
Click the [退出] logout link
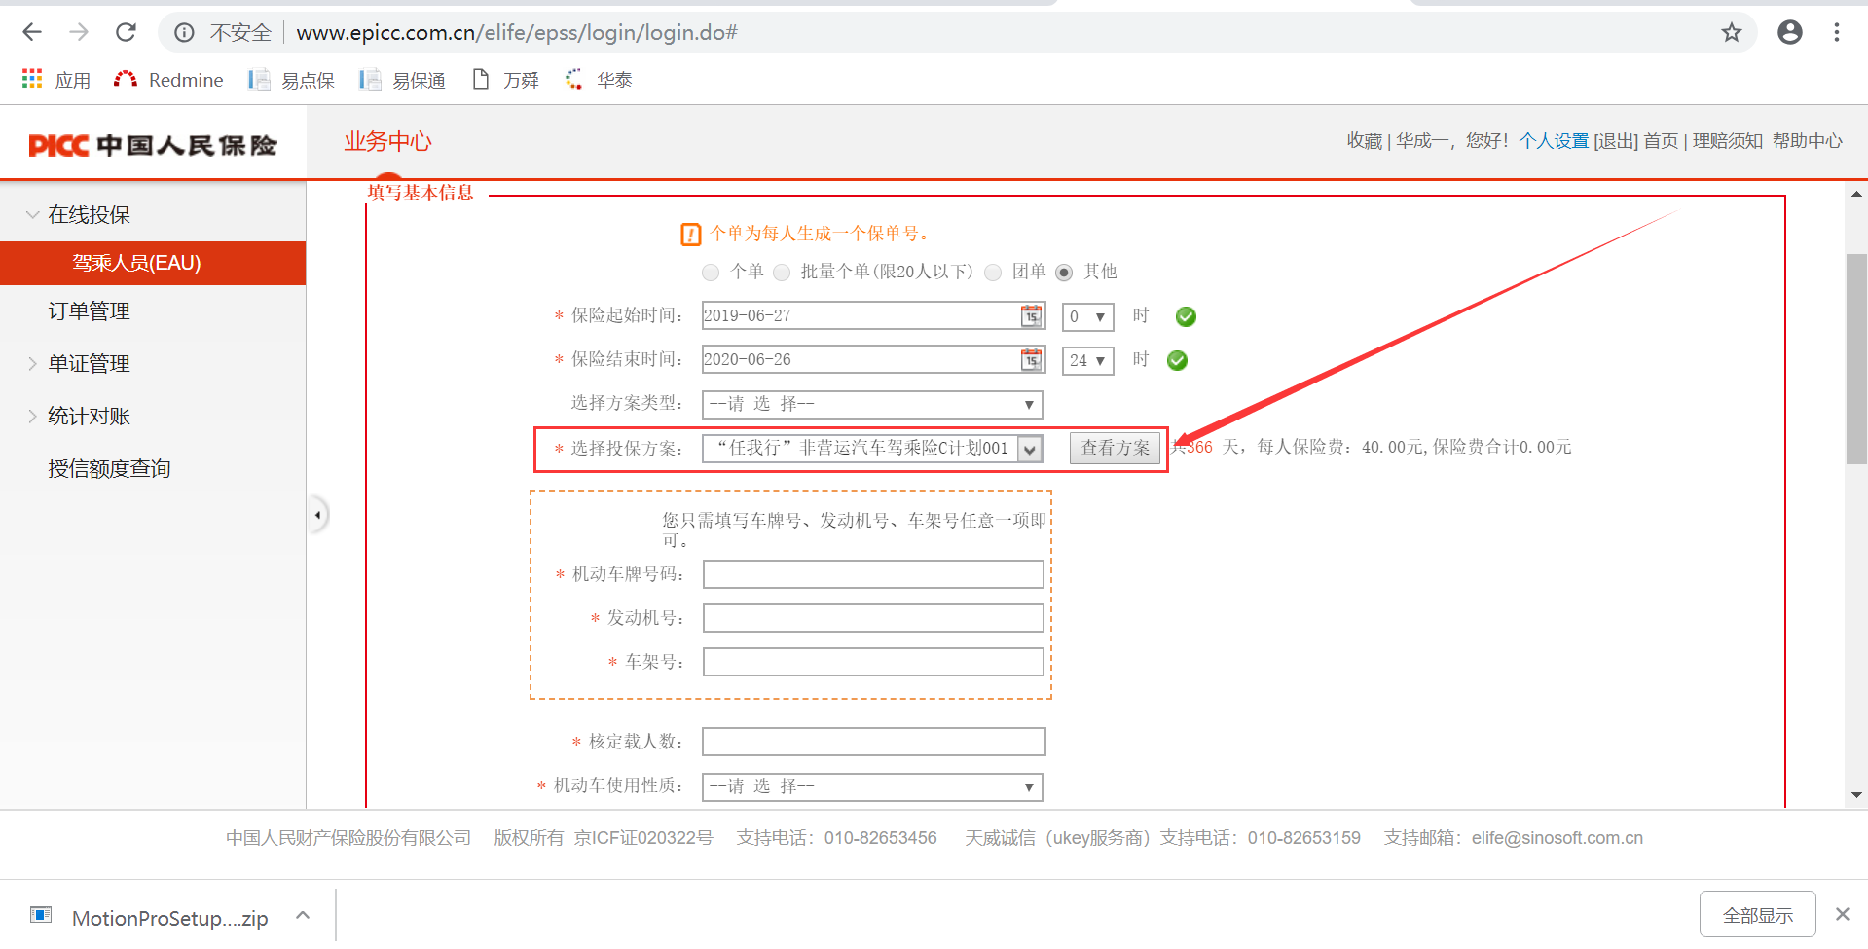pos(1616,141)
